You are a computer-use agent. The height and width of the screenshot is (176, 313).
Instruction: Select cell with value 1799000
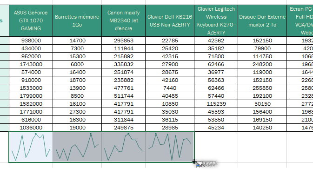click(x=31, y=96)
